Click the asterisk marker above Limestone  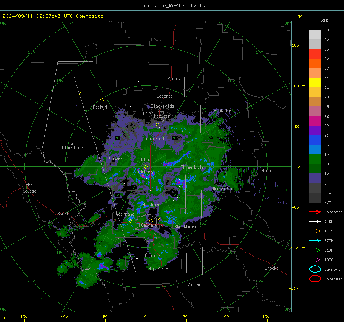click(72, 144)
